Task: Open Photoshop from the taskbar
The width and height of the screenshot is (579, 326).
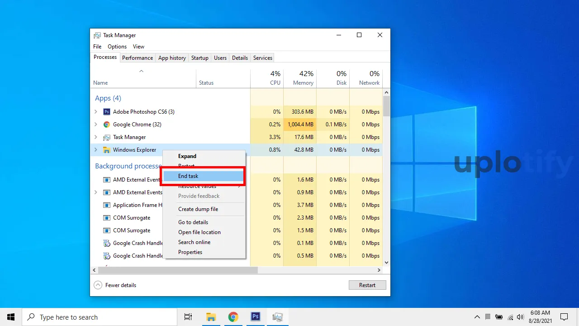Action: point(255,317)
